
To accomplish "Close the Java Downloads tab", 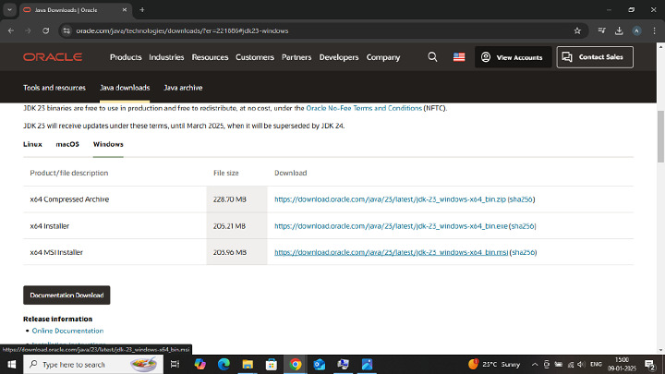I will click(125, 10).
